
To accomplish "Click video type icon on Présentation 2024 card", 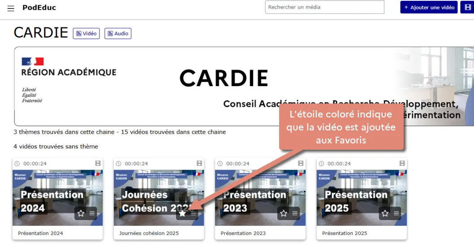I will pyautogui.click(x=98, y=163).
